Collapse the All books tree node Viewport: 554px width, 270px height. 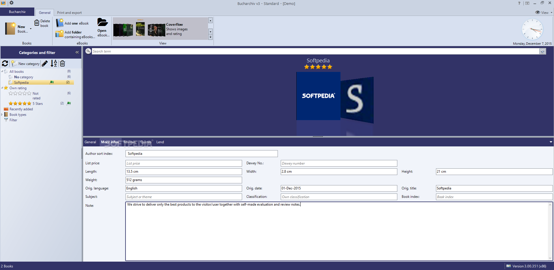pos(2,71)
